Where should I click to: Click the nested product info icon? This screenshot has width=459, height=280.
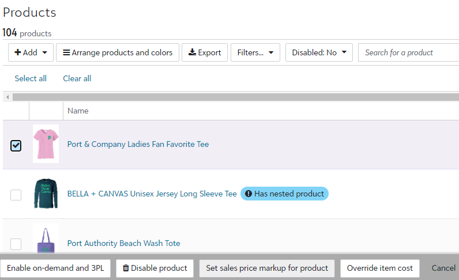point(248,194)
